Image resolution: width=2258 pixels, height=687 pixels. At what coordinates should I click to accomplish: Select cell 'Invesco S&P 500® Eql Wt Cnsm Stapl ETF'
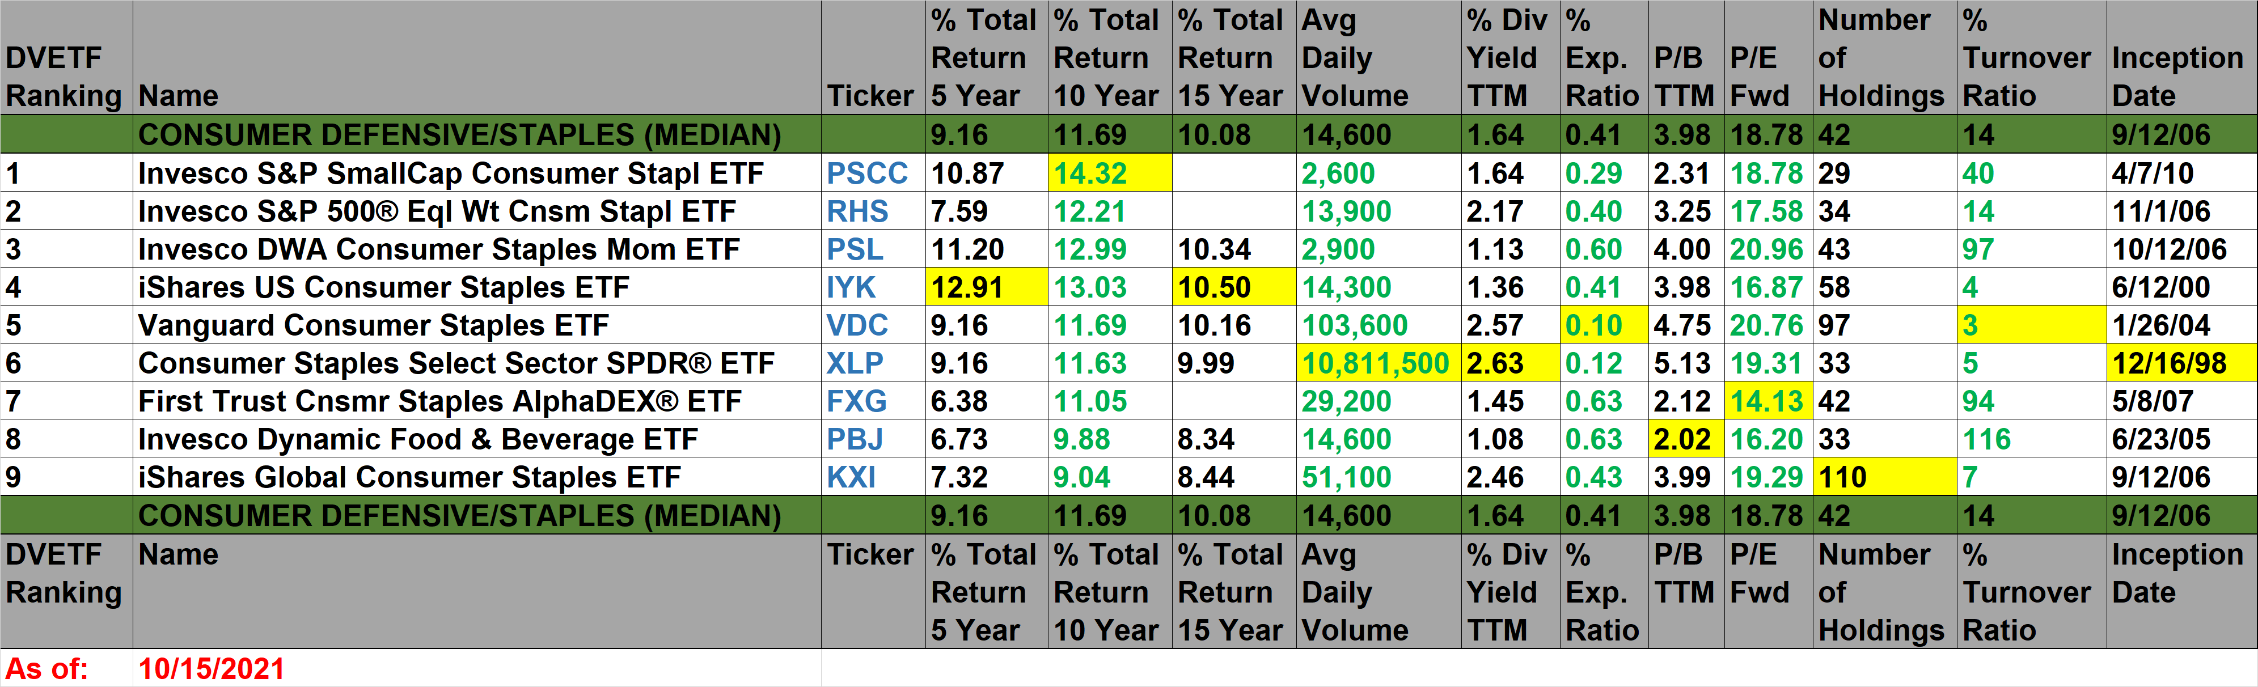coord(477,211)
